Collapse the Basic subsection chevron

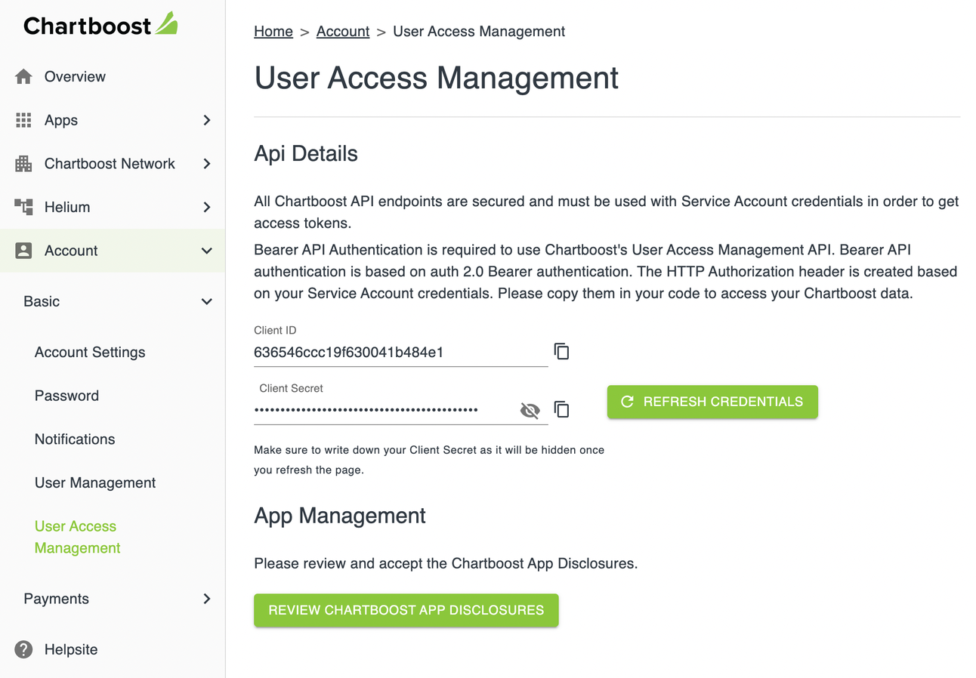tap(207, 301)
